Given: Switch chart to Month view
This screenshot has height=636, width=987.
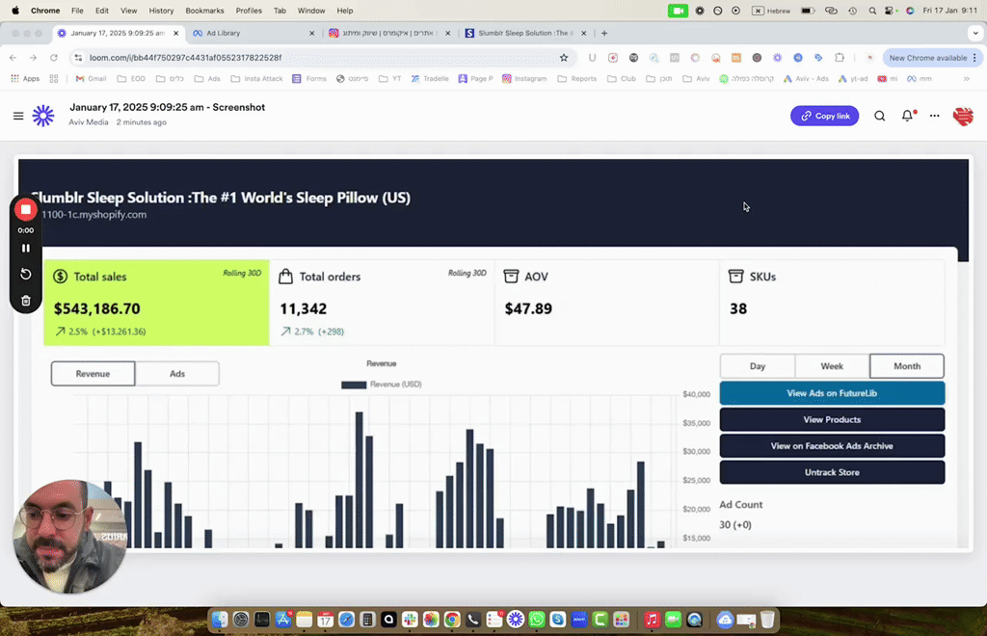Looking at the screenshot, I should point(907,366).
